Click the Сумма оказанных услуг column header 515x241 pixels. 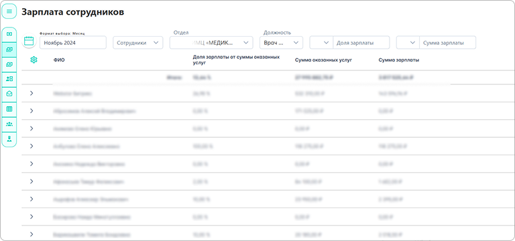click(323, 60)
